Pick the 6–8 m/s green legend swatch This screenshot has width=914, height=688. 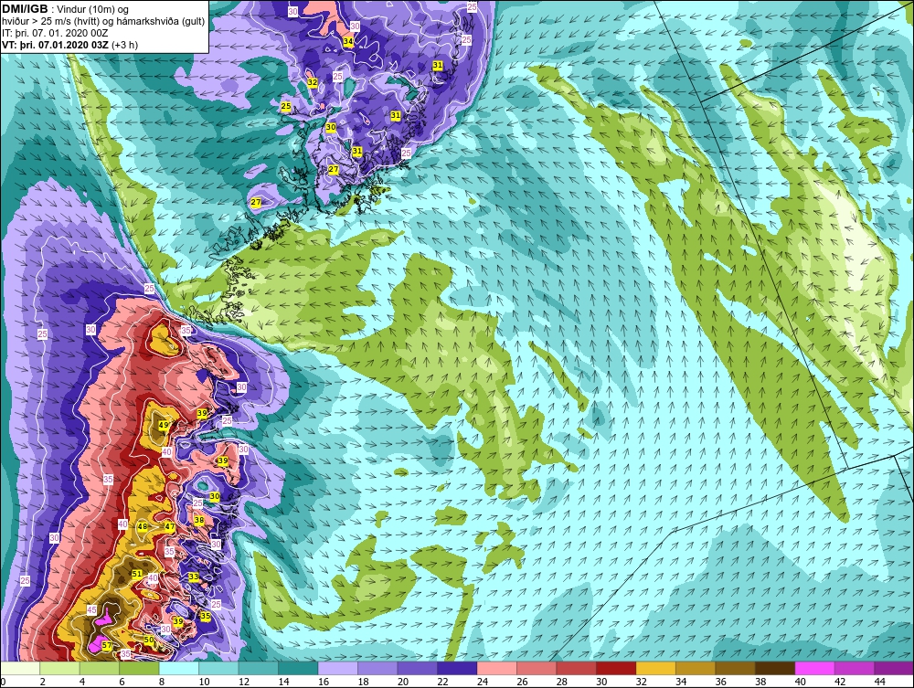[139, 668]
